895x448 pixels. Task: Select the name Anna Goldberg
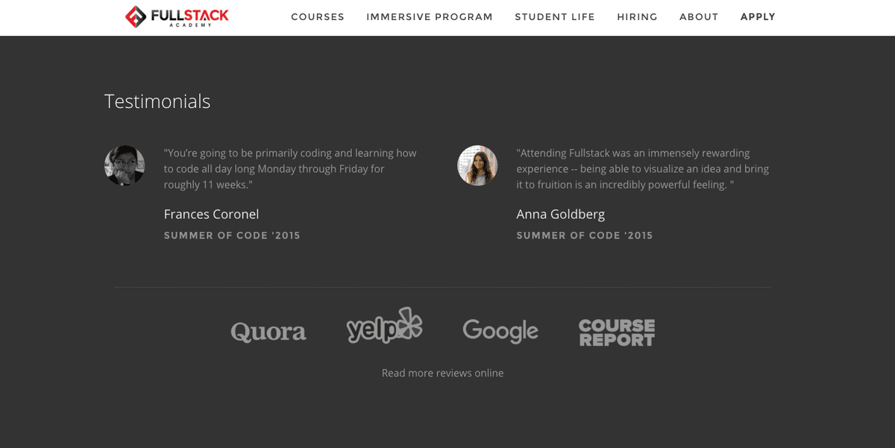click(x=560, y=214)
